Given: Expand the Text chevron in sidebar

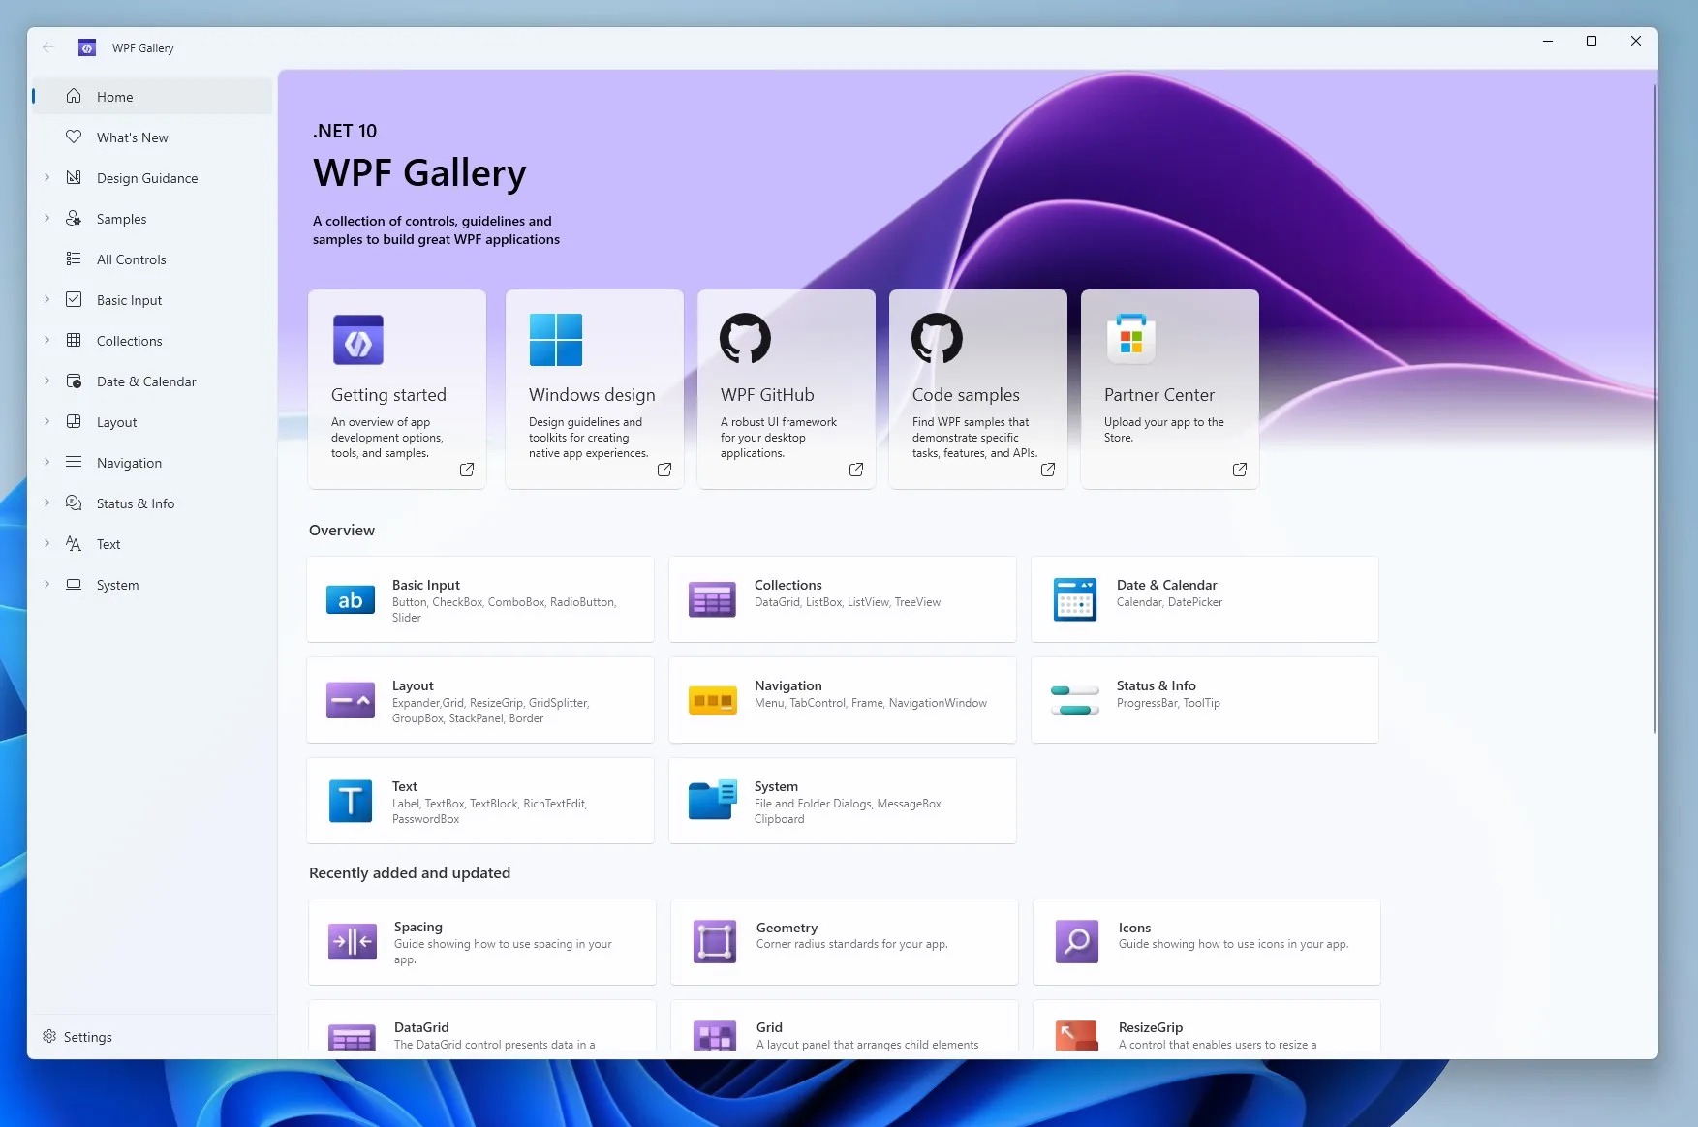Looking at the screenshot, I should pos(46,543).
